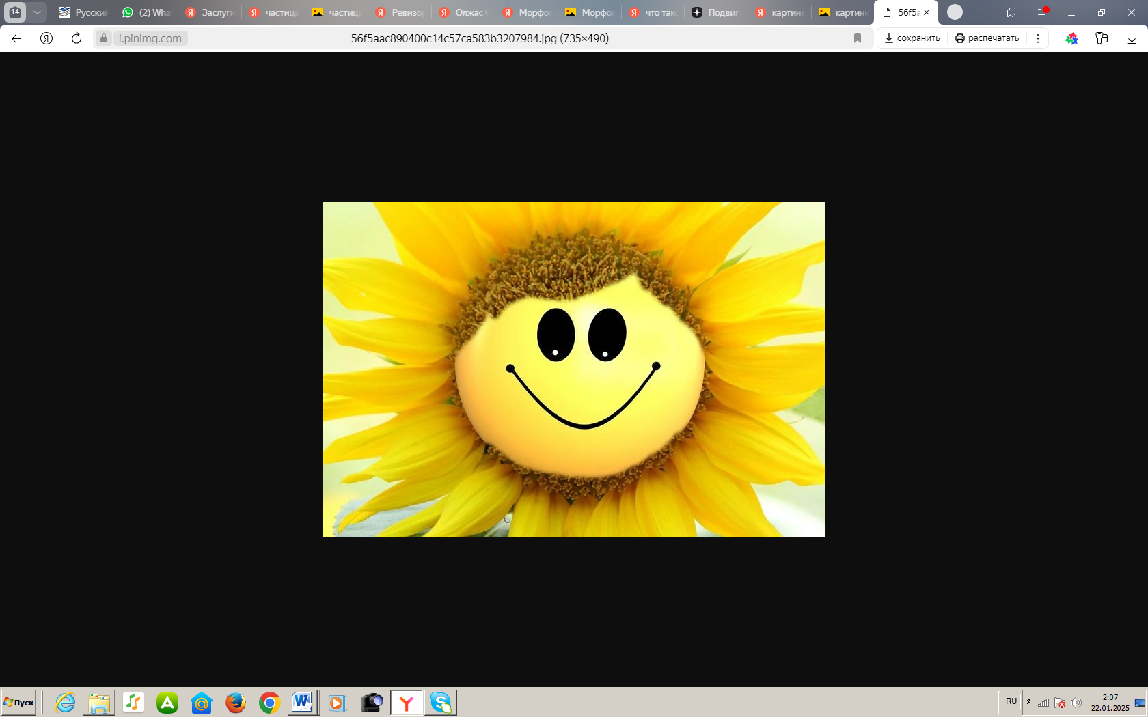Image resolution: width=1148 pixels, height=717 pixels.
Task: Open the colorful star extension icon
Action: [1071, 38]
